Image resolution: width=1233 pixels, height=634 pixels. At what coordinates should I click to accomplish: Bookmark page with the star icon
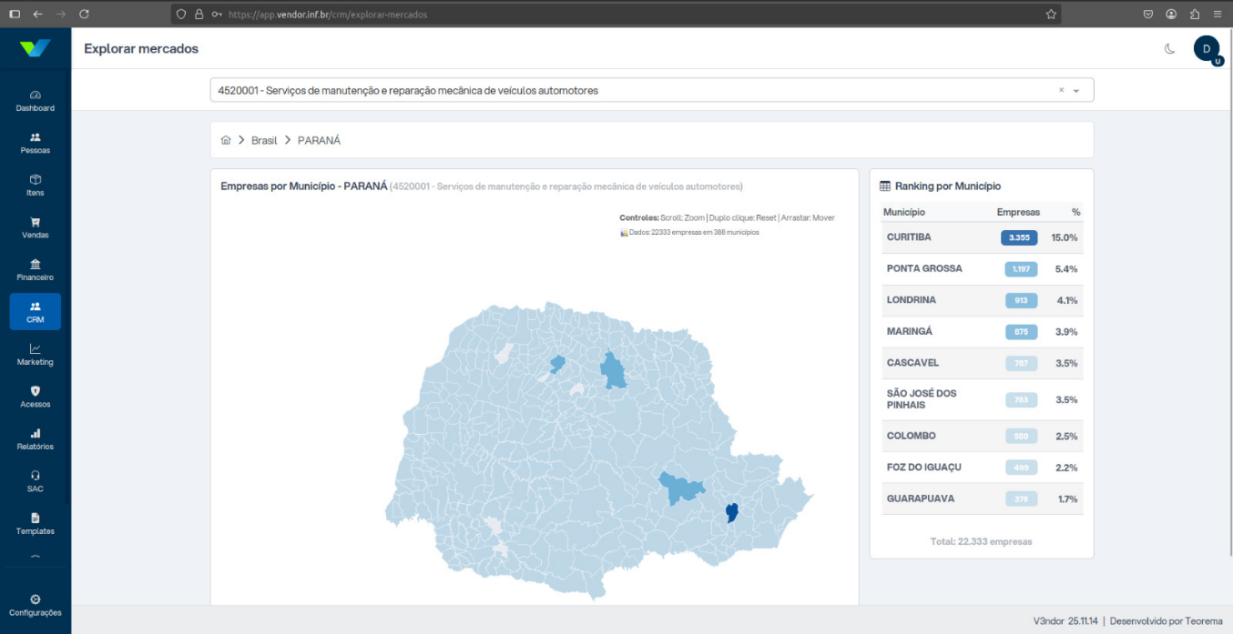(x=1051, y=14)
